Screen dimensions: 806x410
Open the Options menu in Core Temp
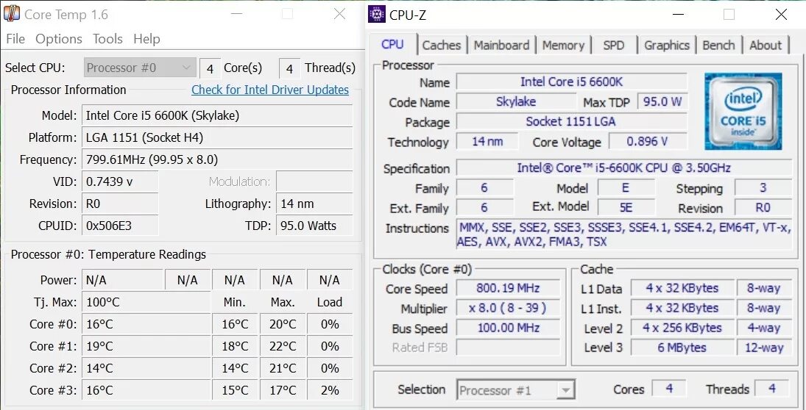point(59,39)
